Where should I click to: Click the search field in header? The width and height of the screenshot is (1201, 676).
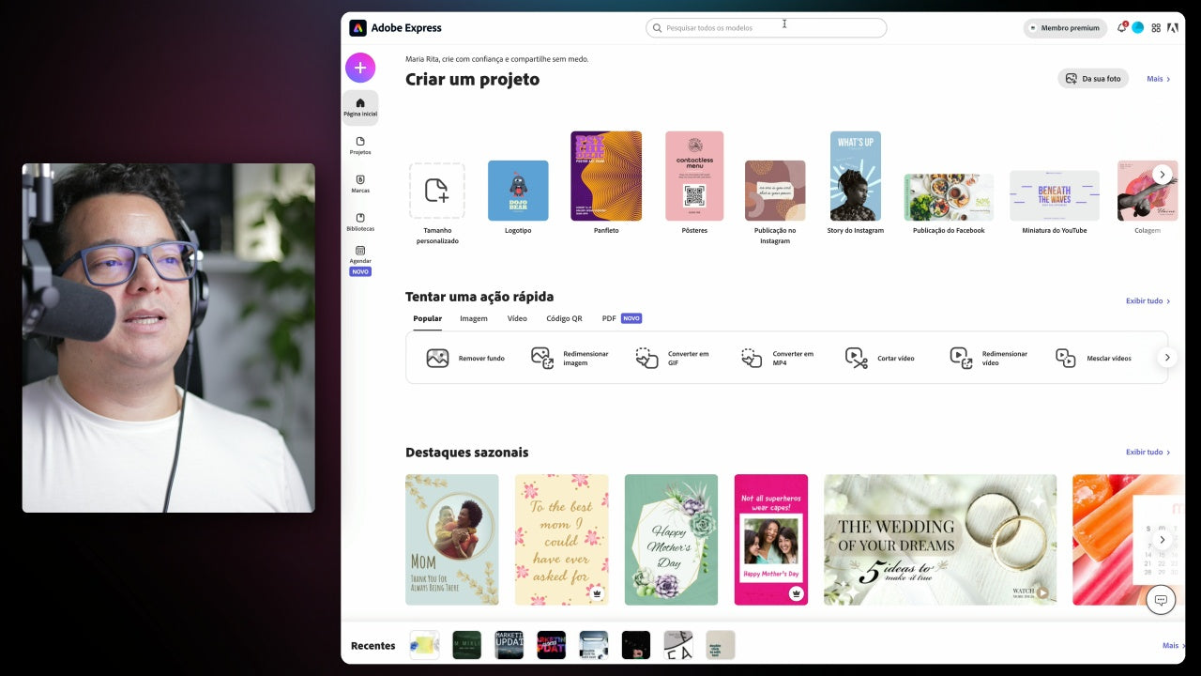[x=766, y=28]
